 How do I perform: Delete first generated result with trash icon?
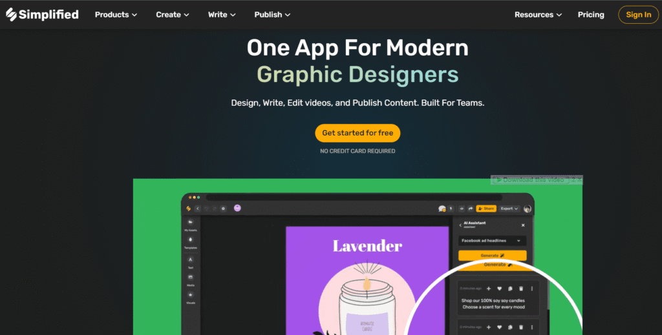pyautogui.click(x=521, y=289)
